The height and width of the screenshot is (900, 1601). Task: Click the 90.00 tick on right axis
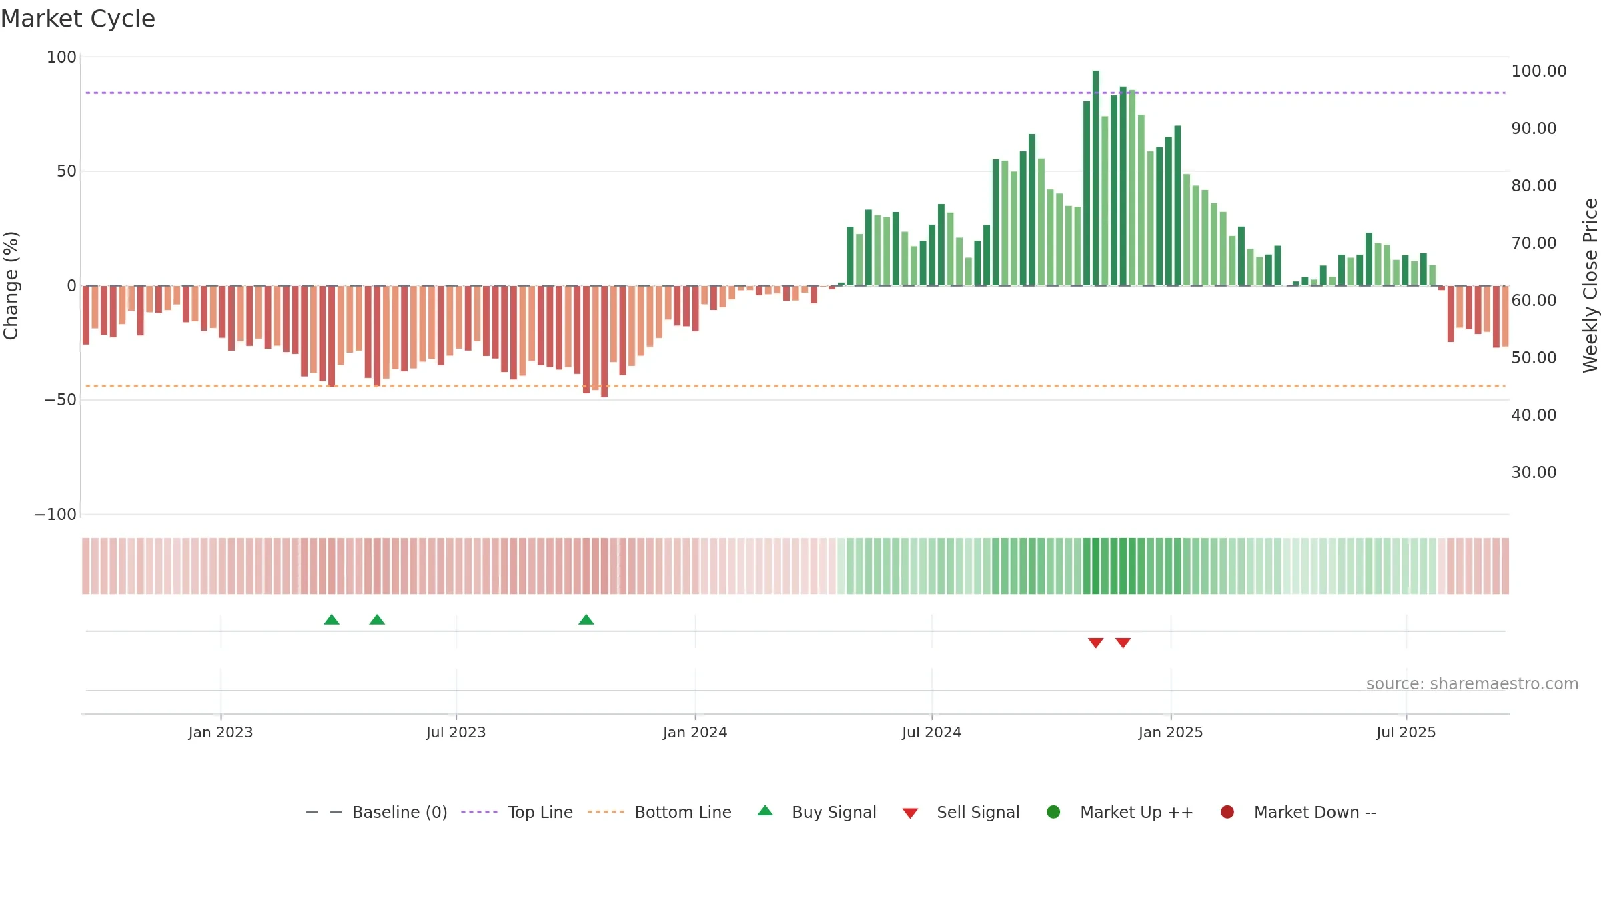(x=1534, y=129)
